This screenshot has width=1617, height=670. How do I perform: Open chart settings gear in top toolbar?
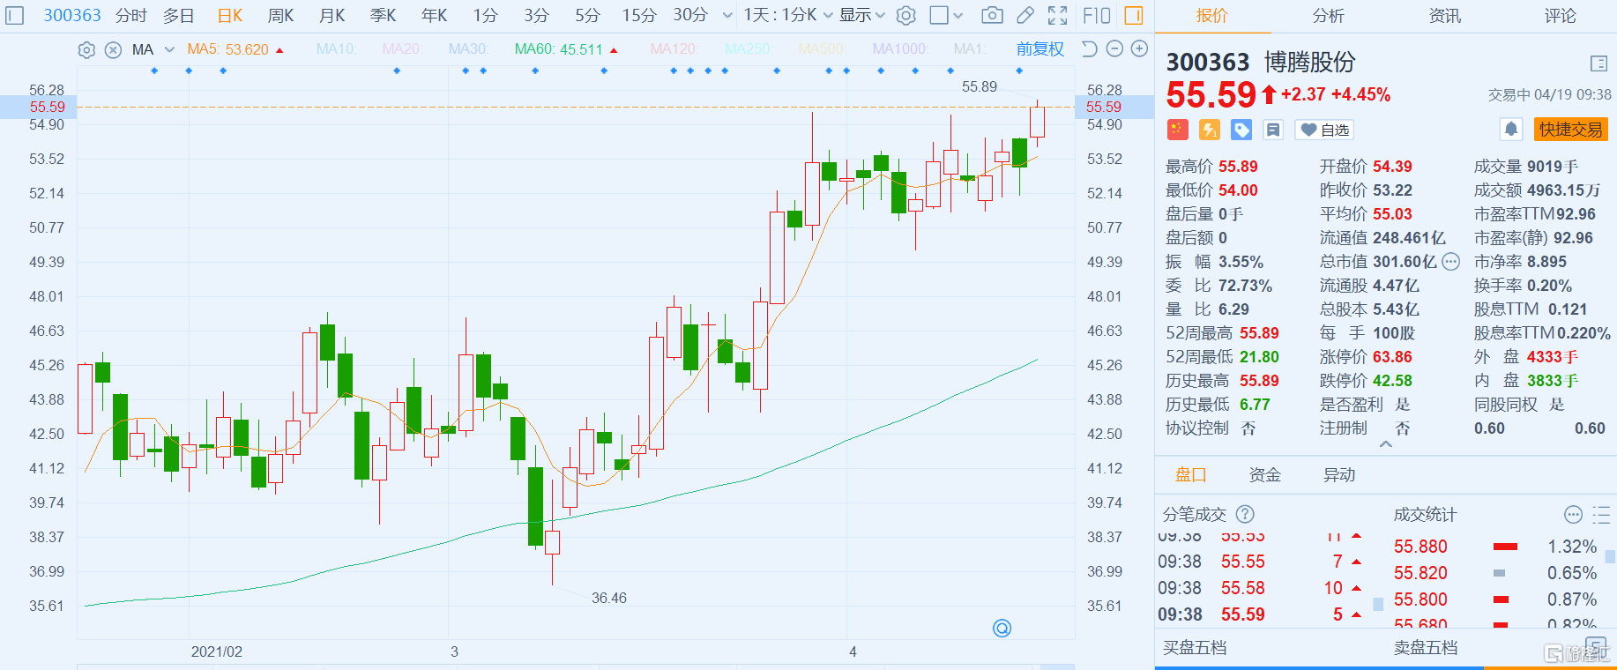click(905, 15)
